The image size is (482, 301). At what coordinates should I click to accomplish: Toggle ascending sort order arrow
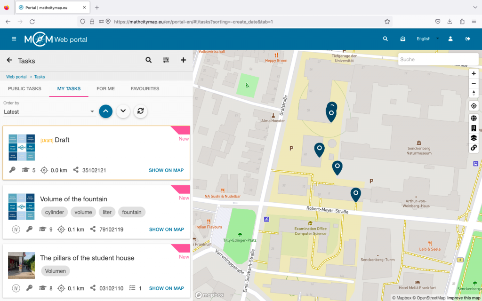(x=106, y=111)
